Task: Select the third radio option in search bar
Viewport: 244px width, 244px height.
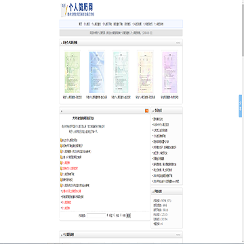Action: tap(121, 216)
